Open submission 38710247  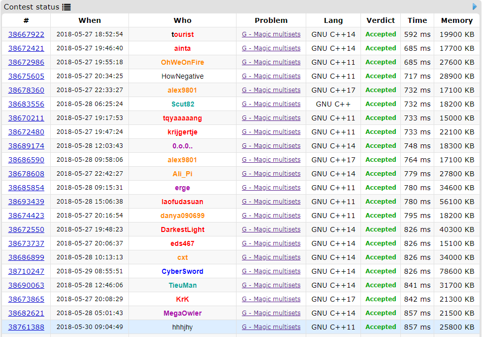26,272
